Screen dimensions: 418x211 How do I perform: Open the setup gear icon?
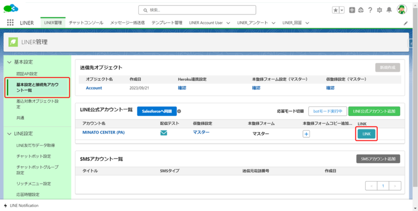(380, 10)
